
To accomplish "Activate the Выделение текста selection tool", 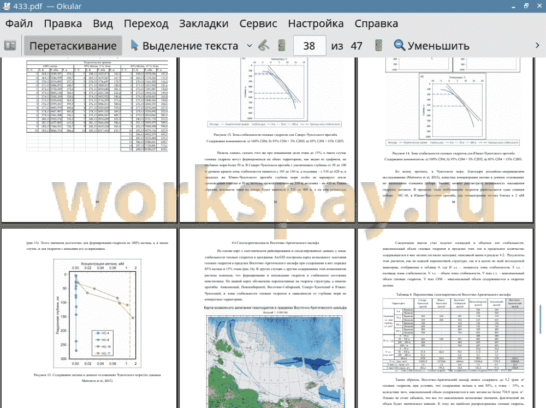I will click(x=185, y=46).
